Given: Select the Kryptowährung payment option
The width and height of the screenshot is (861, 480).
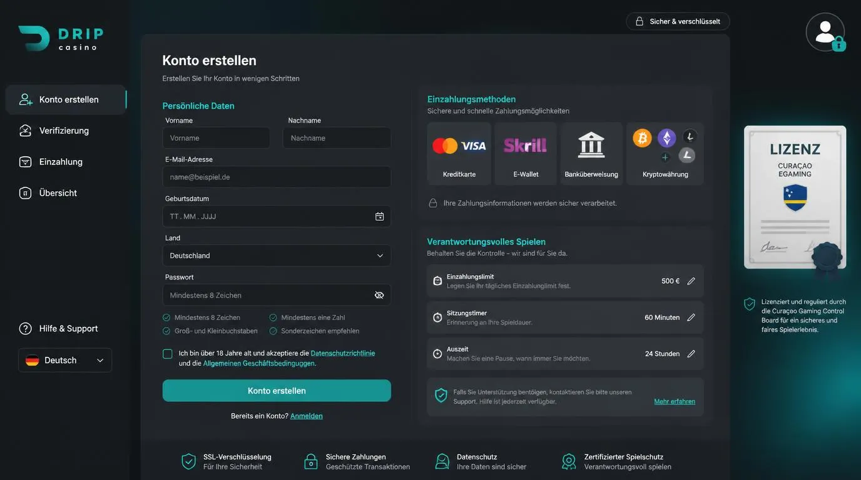Looking at the screenshot, I should (x=665, y=154).
